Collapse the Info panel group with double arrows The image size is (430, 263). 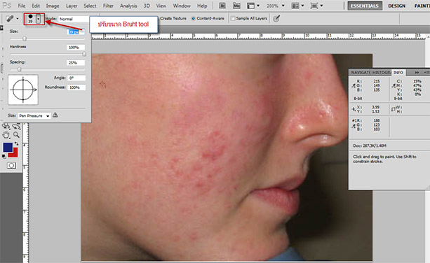pos(417,72)
